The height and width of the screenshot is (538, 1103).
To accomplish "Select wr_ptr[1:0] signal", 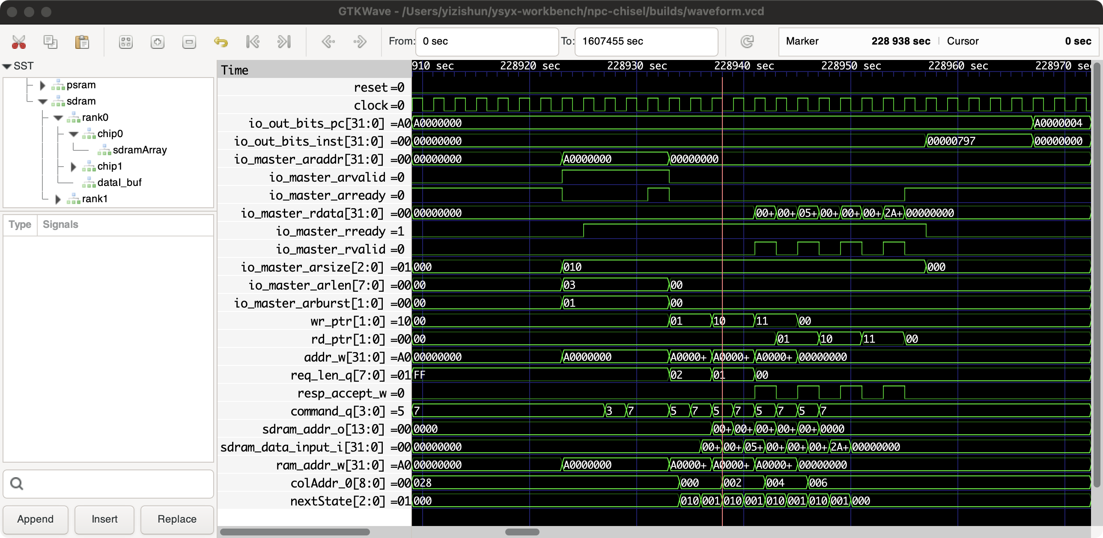I will pyautogui.click(x=314, y=321).
